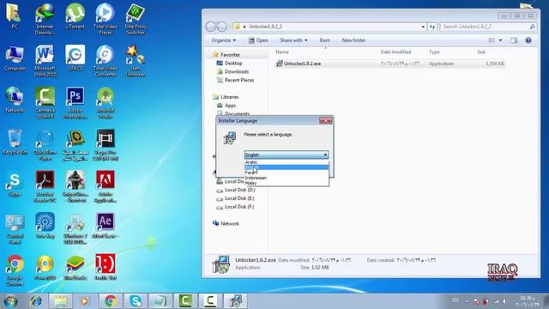The image size is (549, 309).
Task: Open Skype from the taskbar
Action: point(136,301)
